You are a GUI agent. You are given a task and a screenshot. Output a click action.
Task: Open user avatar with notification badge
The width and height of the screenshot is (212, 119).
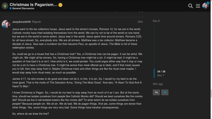pyautogui.click(x=205, y=6)
